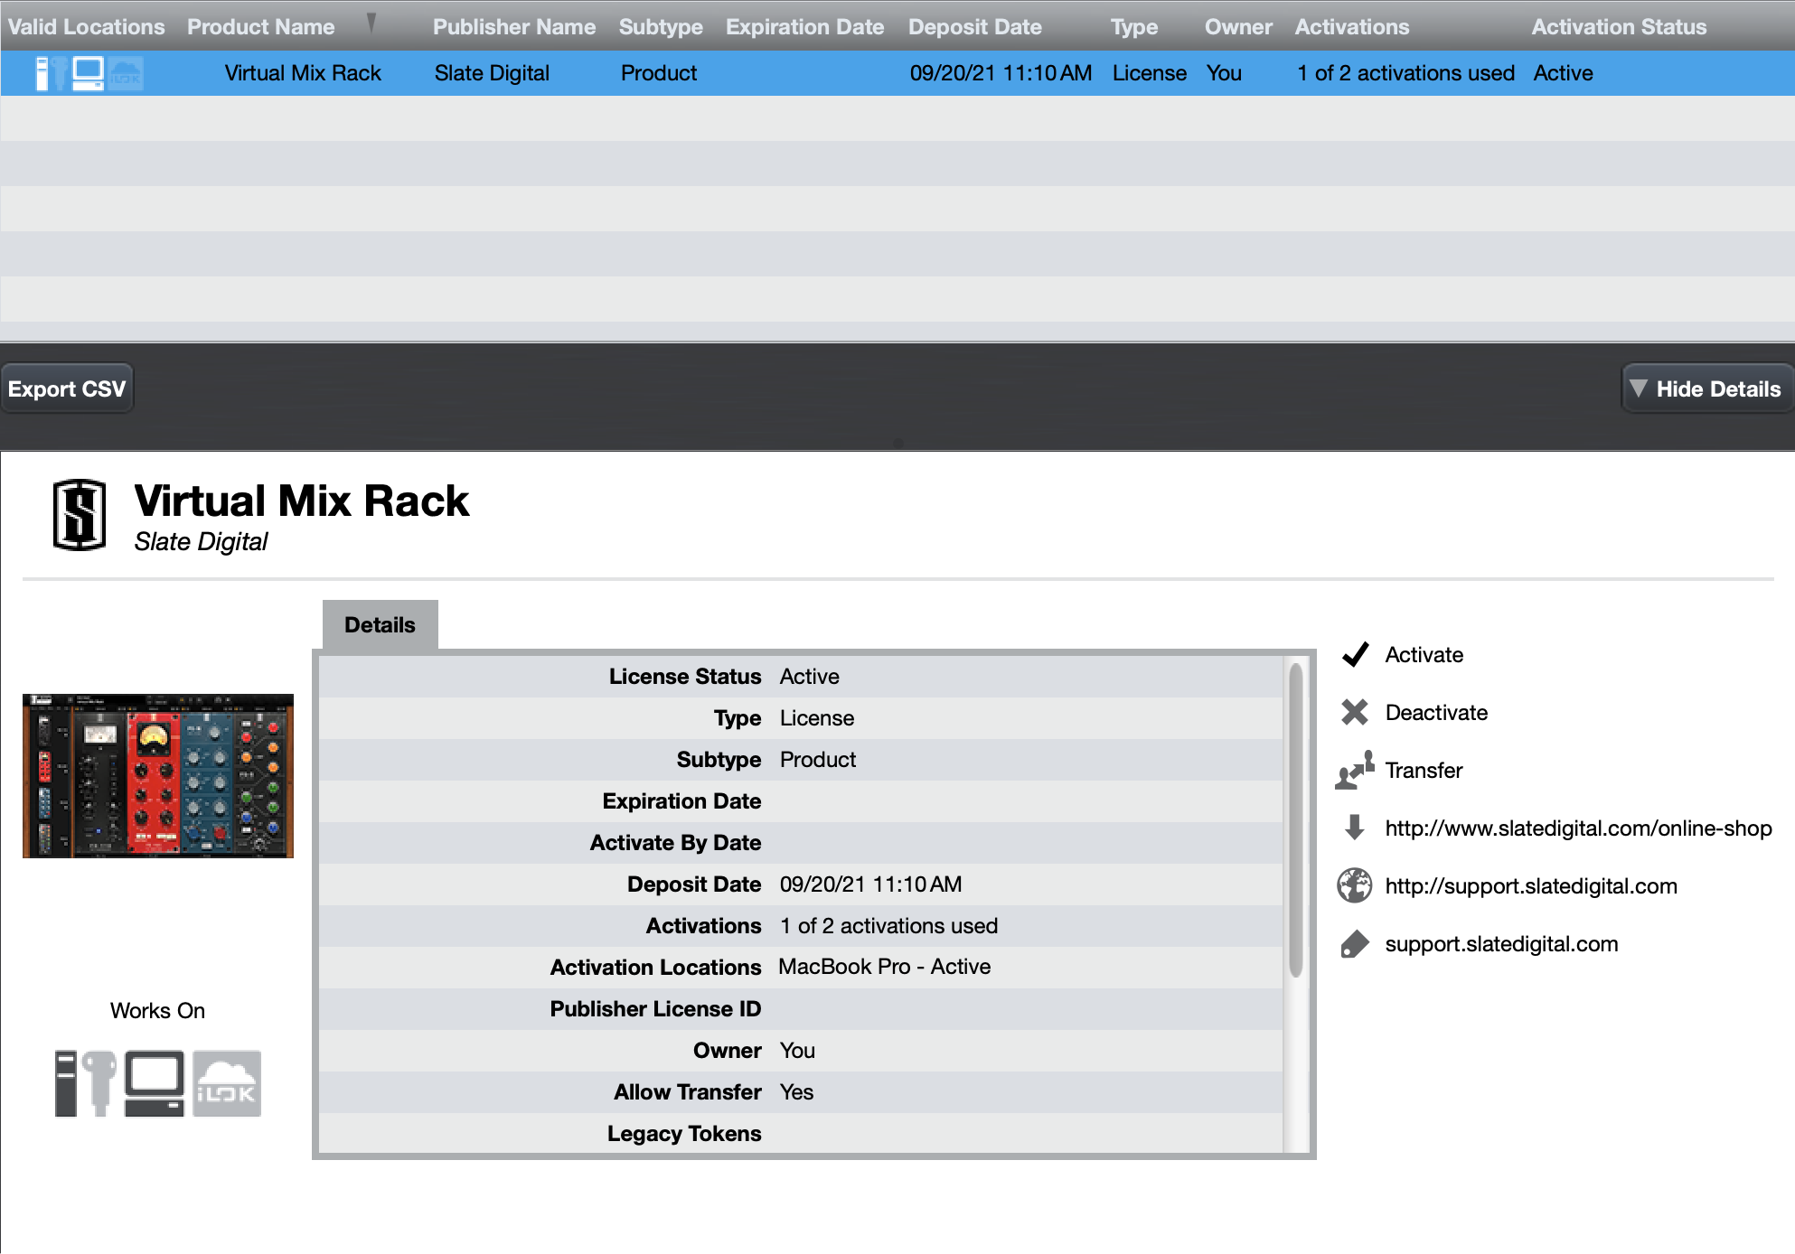Sort by Owner column header
This screenshot has width=1795, height=1254.
pos(1238,27)
